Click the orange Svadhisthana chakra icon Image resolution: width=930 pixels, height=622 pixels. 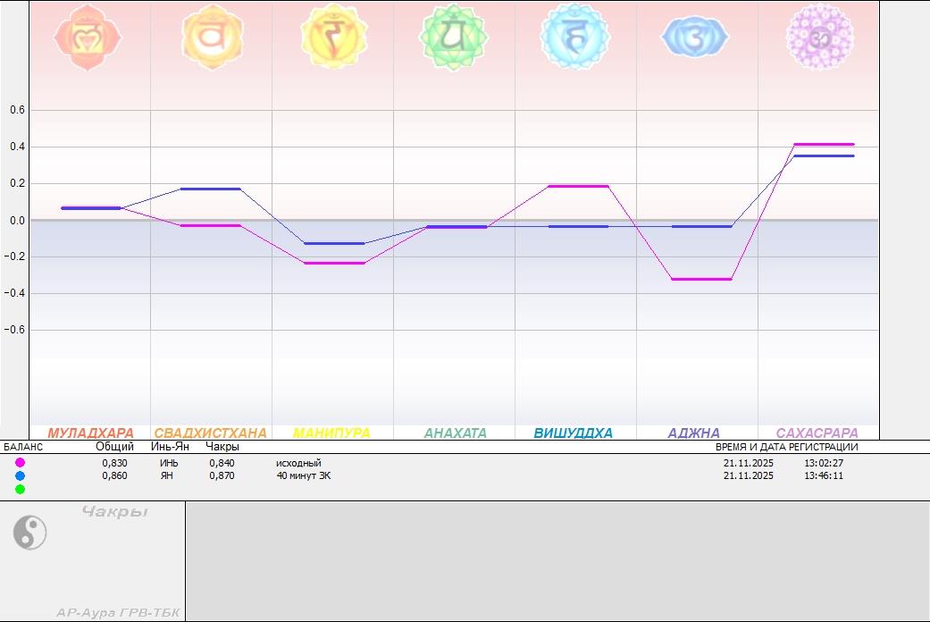[212, 38]
